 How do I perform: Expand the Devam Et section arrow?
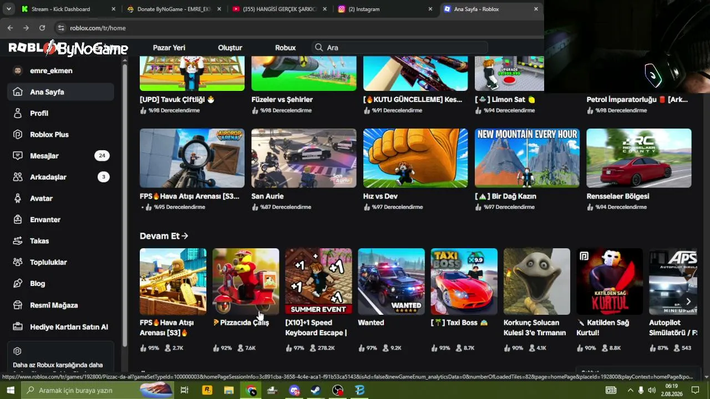pos(185,236)
